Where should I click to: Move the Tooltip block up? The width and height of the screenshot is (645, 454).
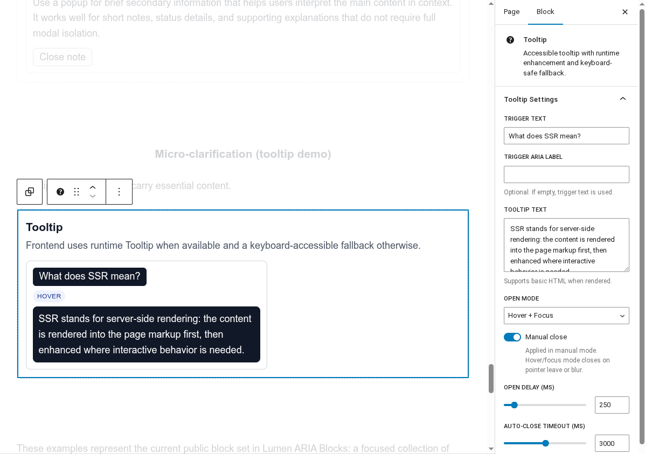click(93, 187)
